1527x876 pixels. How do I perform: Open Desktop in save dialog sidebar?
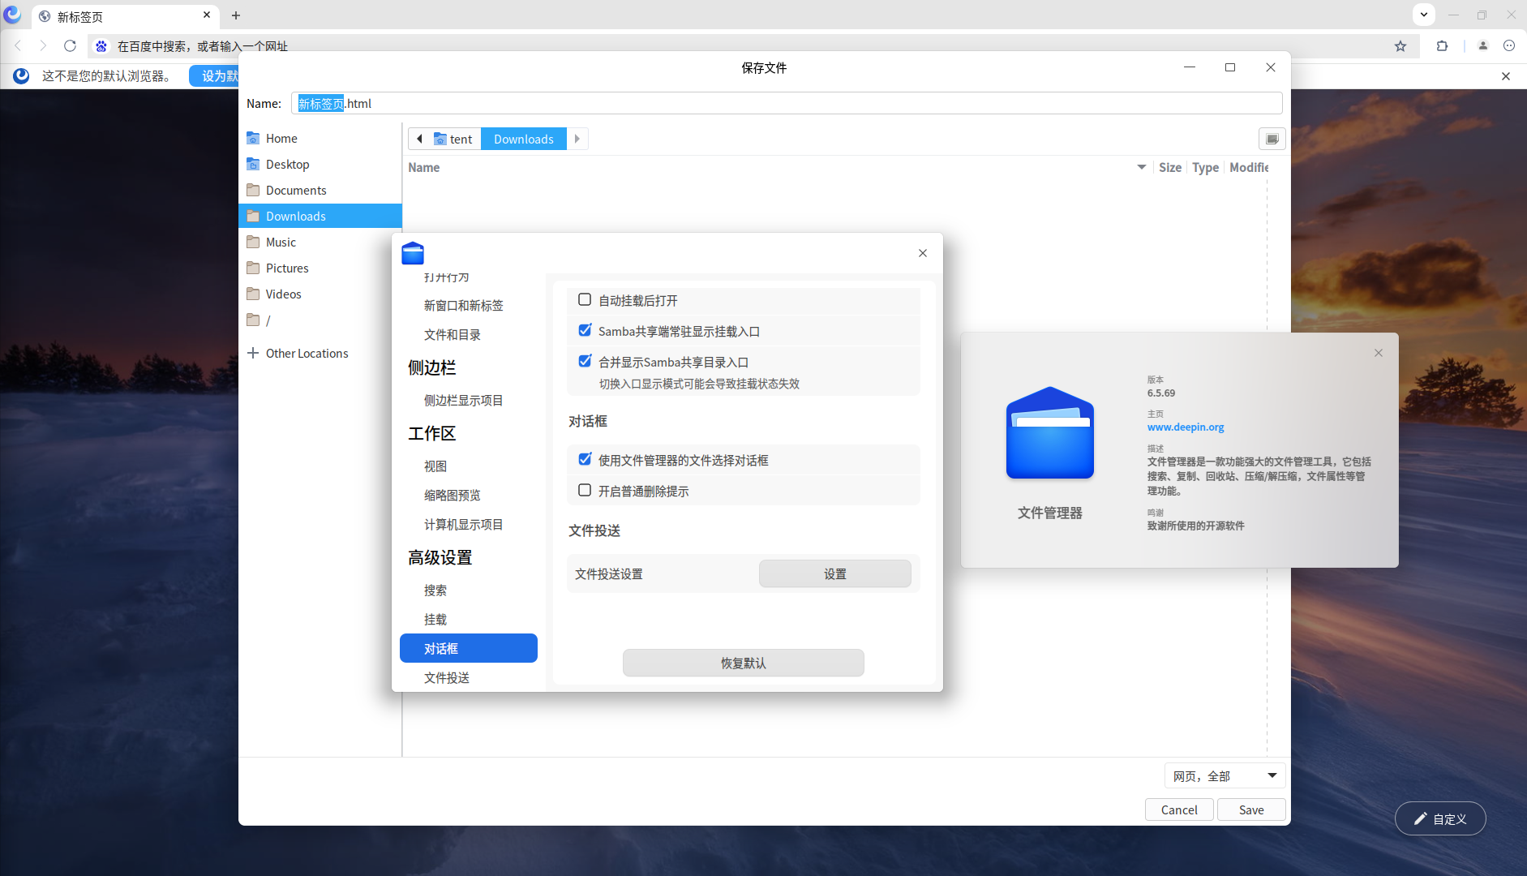point(320,165)
